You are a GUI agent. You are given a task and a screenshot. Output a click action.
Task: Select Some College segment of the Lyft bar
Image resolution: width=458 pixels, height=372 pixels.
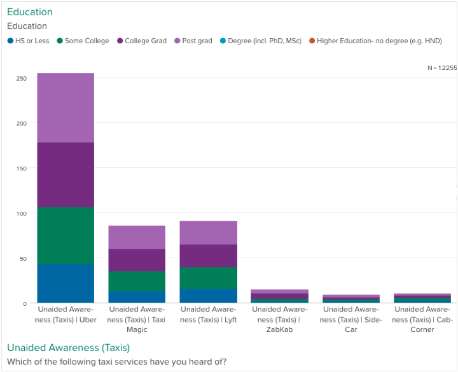(x=209, y=278)
